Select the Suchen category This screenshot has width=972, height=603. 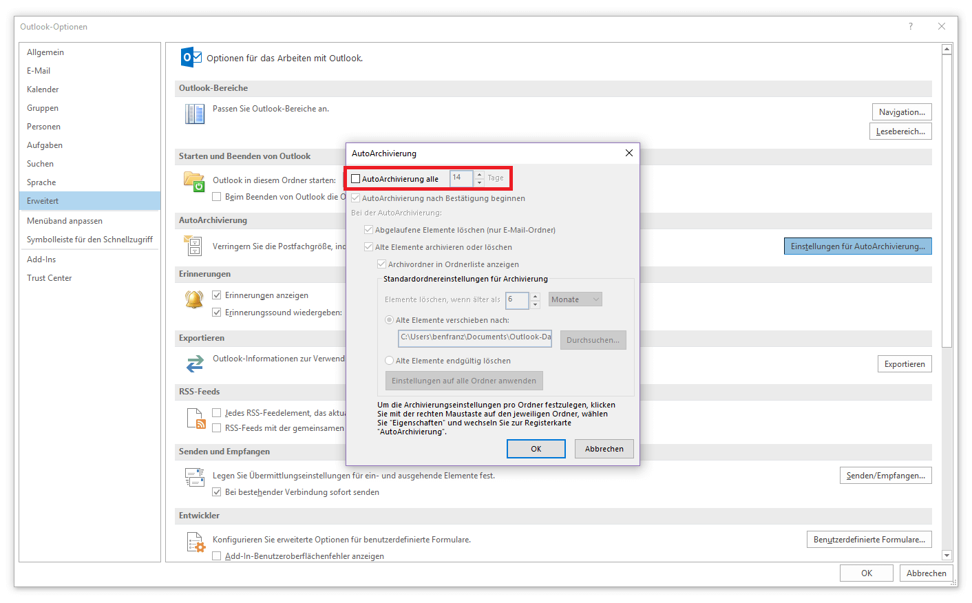89,164
